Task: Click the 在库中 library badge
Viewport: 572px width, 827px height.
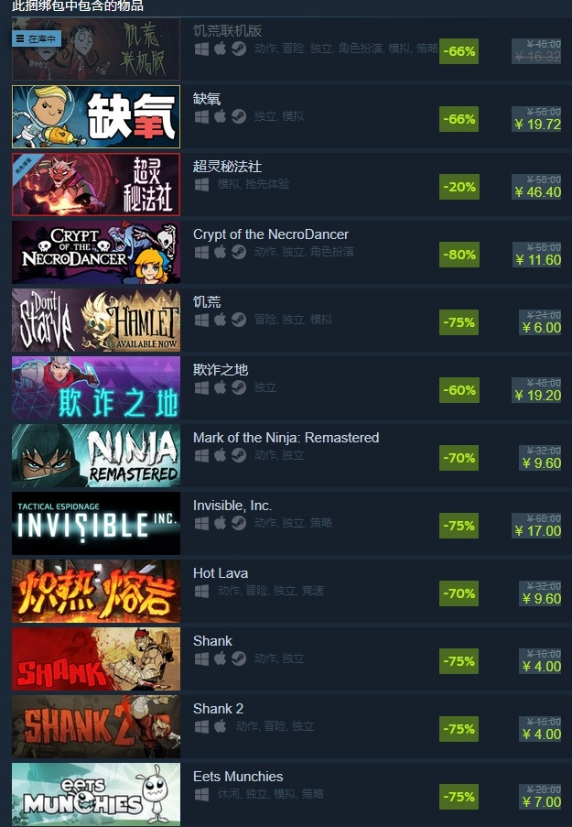Action: click(x=37, y=38)
